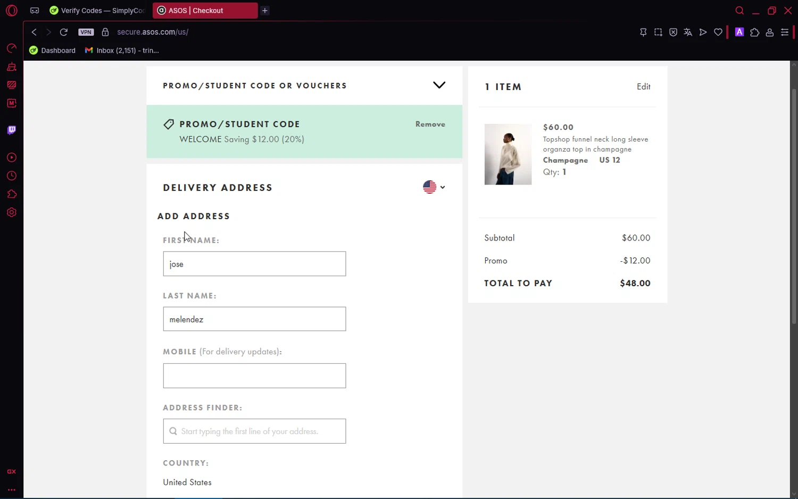This screenshot has height=499, width=798.
Task: Edit the 1 item bag
Action: coord(644,87)
